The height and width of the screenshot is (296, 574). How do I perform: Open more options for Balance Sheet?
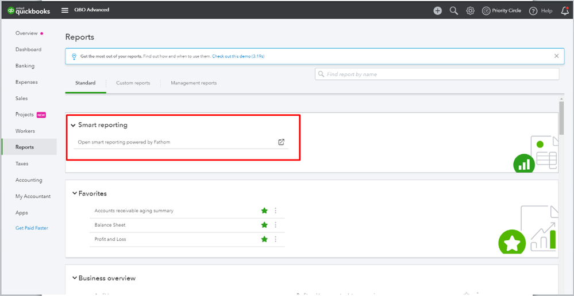276,225
